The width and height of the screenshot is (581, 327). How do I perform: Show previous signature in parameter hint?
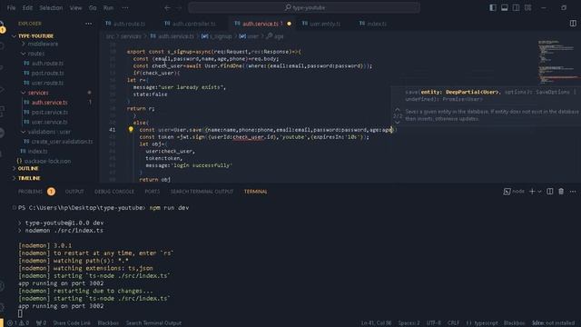pyautogui.click(x=398, y=110)
